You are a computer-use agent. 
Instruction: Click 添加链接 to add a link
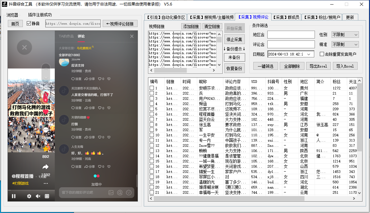tap(191, 26)
